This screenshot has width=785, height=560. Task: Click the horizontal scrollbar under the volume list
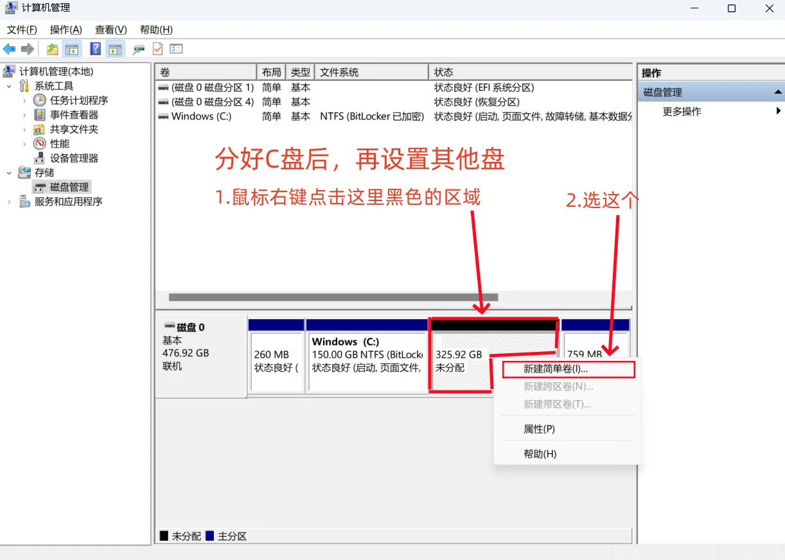[x=333, y=297]
